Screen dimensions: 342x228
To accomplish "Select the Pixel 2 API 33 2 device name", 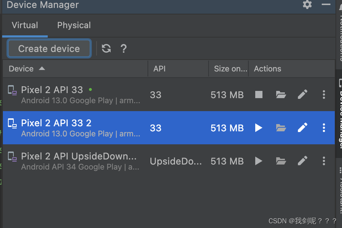I will tap(56, 123).
